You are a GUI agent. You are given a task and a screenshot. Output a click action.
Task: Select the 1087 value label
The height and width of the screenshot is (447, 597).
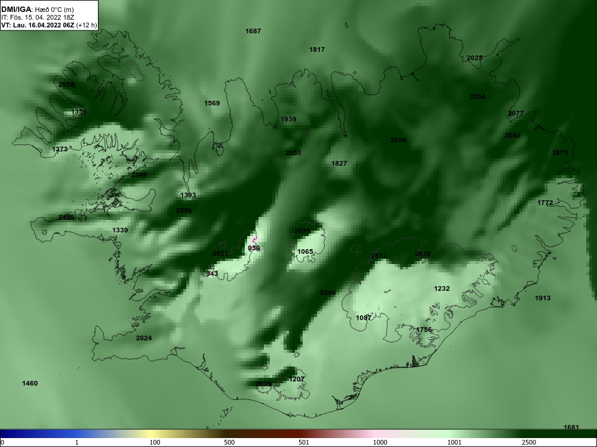[x=364, y=318]
